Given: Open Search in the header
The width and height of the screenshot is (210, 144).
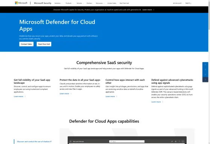Looking at the screenshot, I should click(188, 3).
